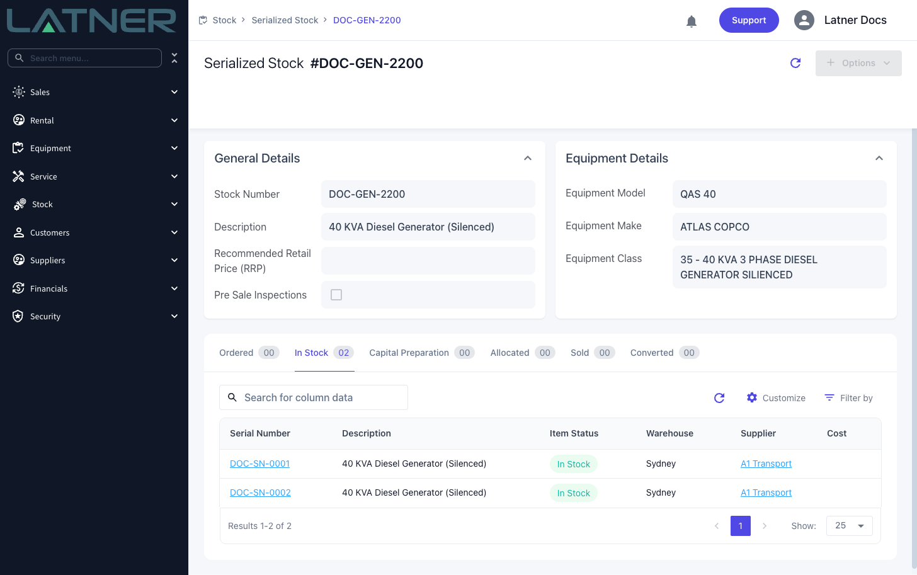This screenshot has width=917, height=575.
Task: Click the Search menu input field
Action: (84, 58)
